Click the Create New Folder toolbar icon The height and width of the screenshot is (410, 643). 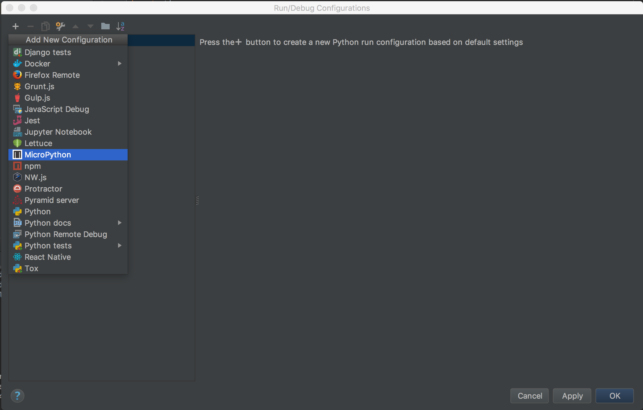tap(105, 26)
